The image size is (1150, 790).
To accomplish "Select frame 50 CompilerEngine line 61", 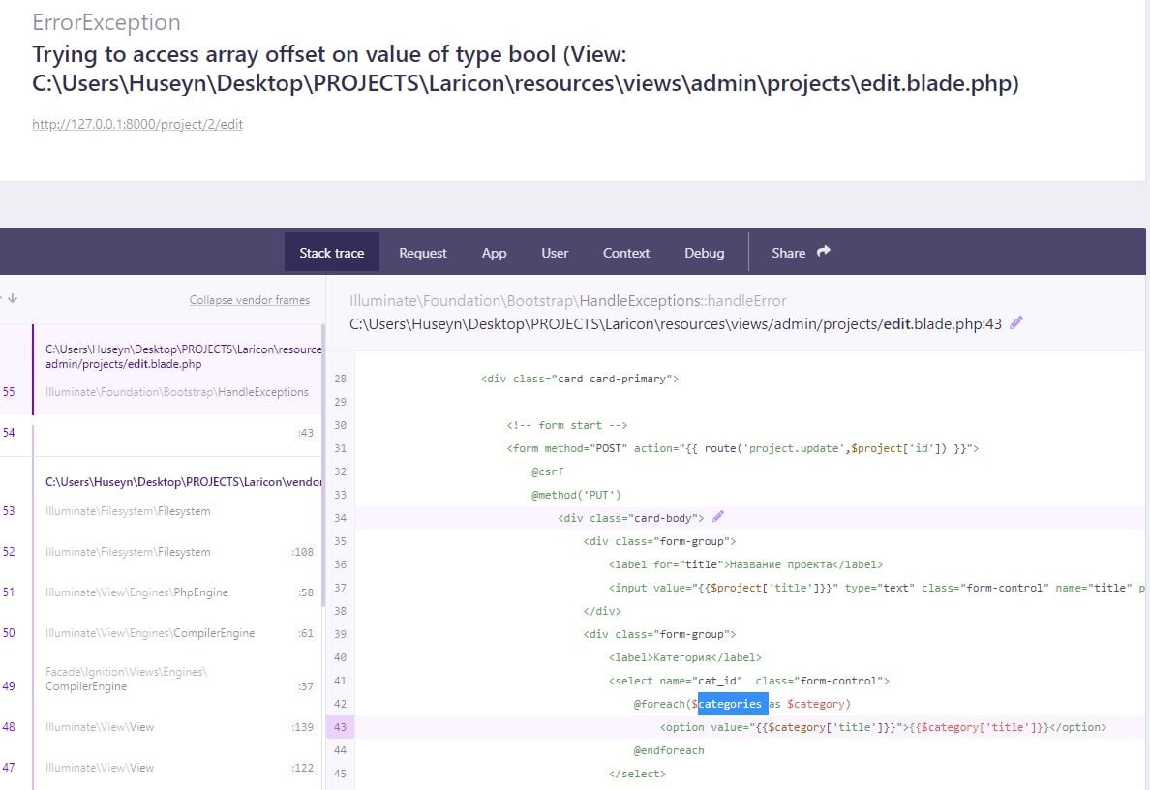I will click(x=174, y=633).
